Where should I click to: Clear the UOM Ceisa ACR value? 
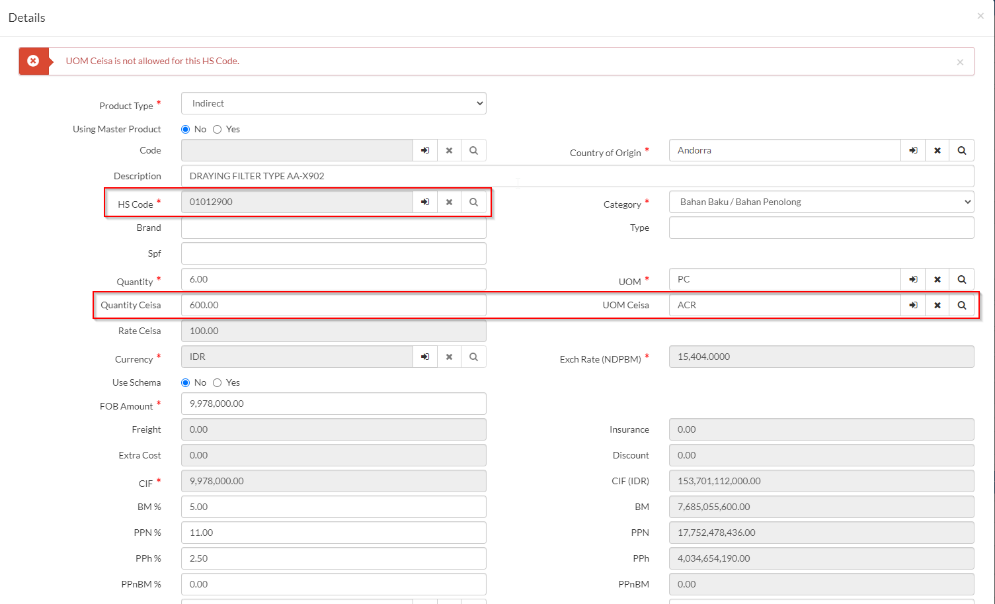pyautogui.click(x=937, y=305)
